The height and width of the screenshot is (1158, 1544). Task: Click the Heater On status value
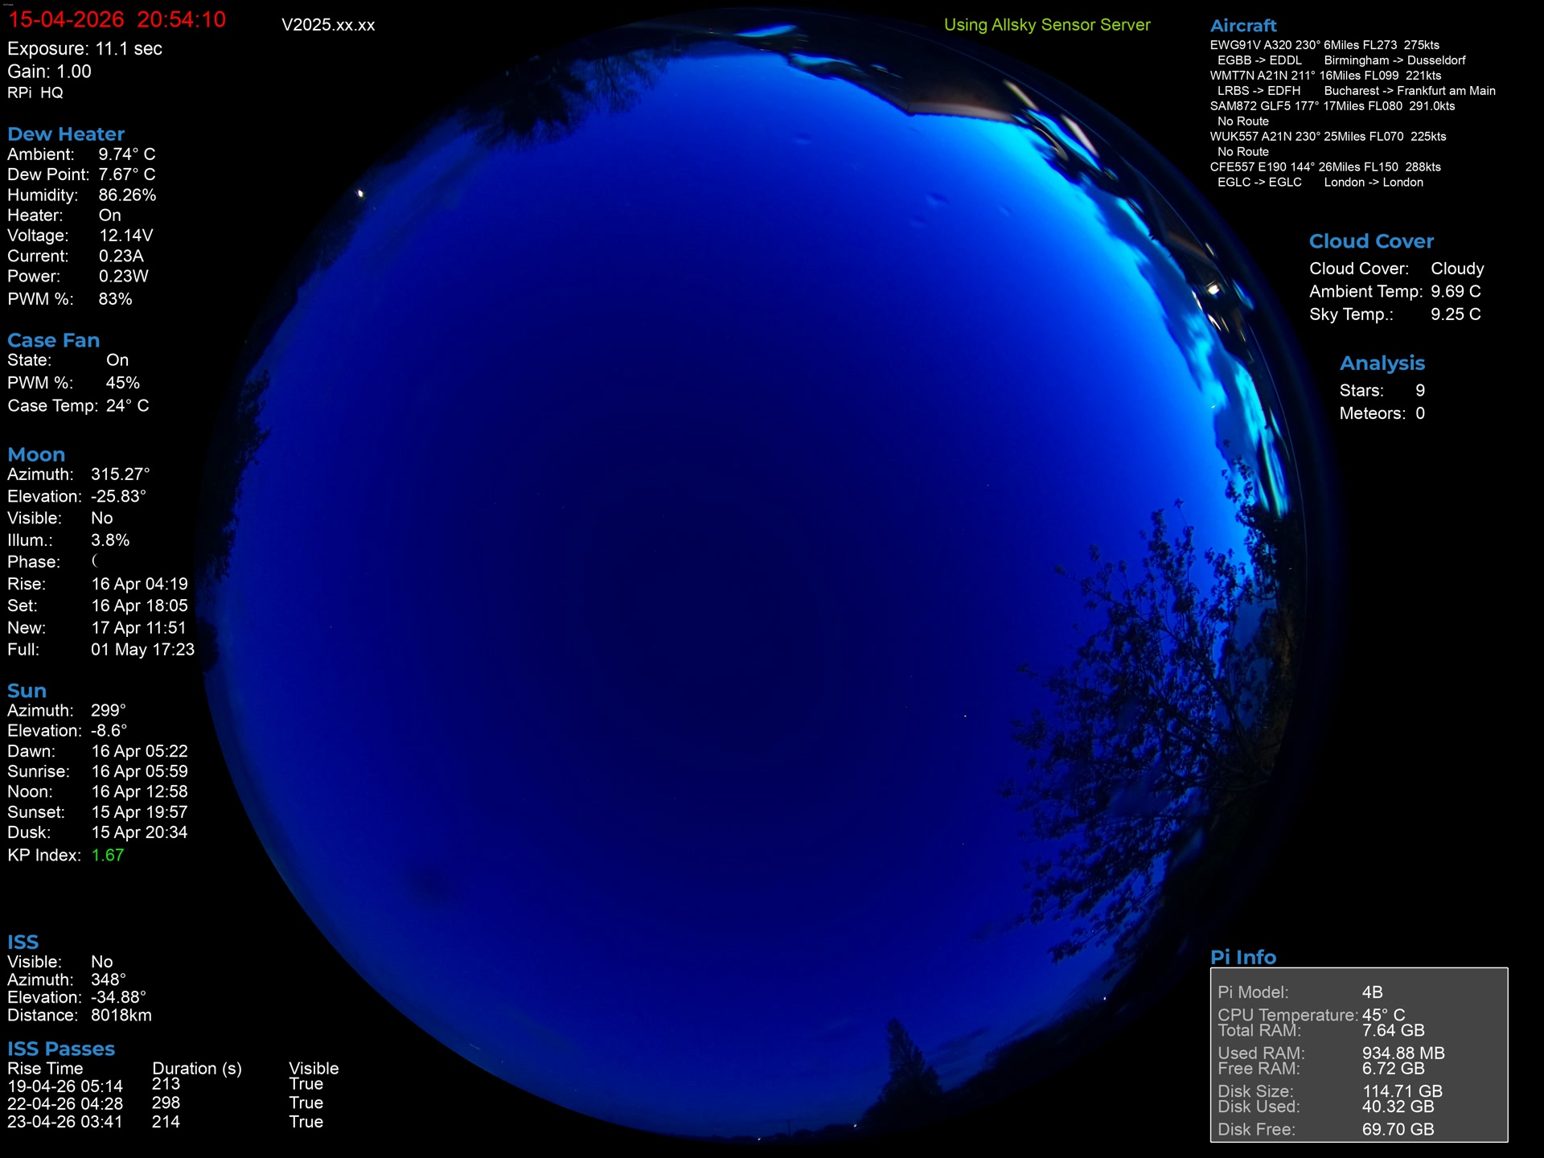coord(109,215)
